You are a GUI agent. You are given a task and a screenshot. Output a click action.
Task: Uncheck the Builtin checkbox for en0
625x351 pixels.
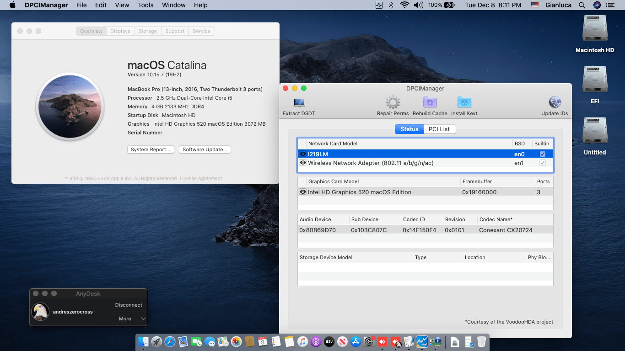click(542, 153)
